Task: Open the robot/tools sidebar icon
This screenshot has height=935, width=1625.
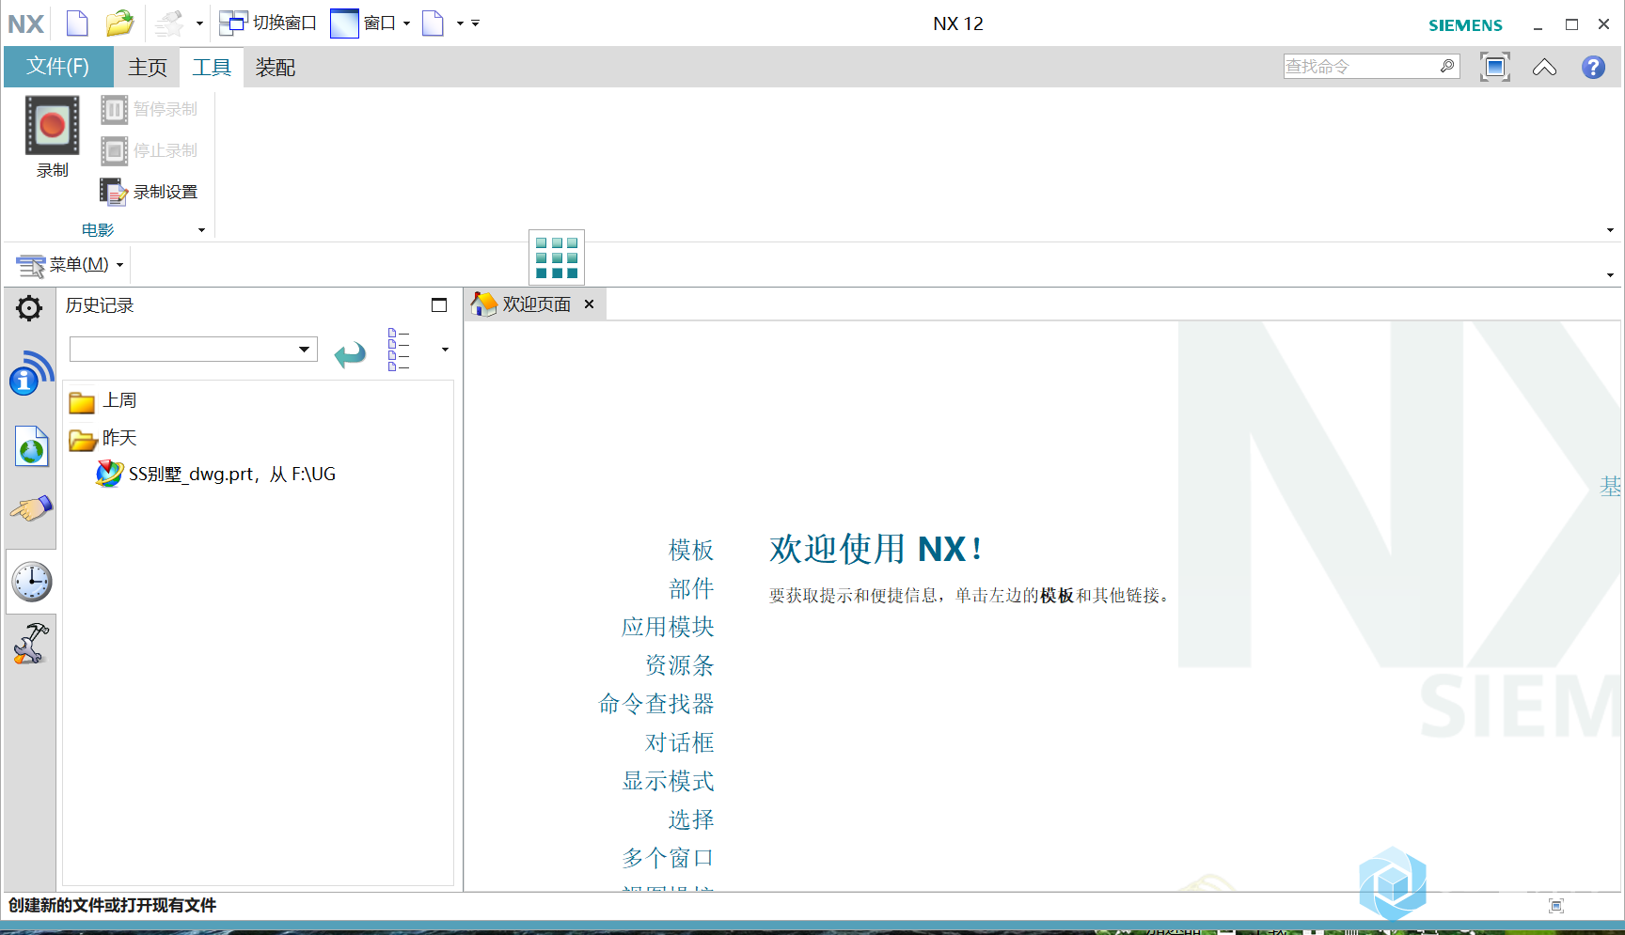Action: 31,645
